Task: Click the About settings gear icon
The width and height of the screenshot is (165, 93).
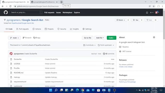Action: pos(154,37)
